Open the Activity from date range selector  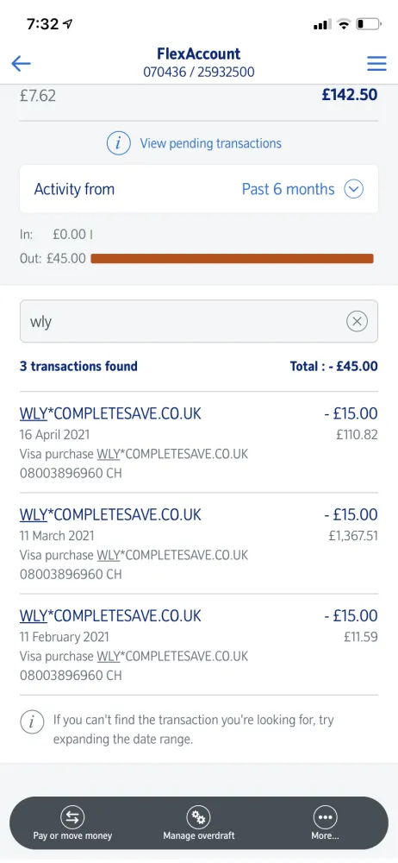(199, 189)
